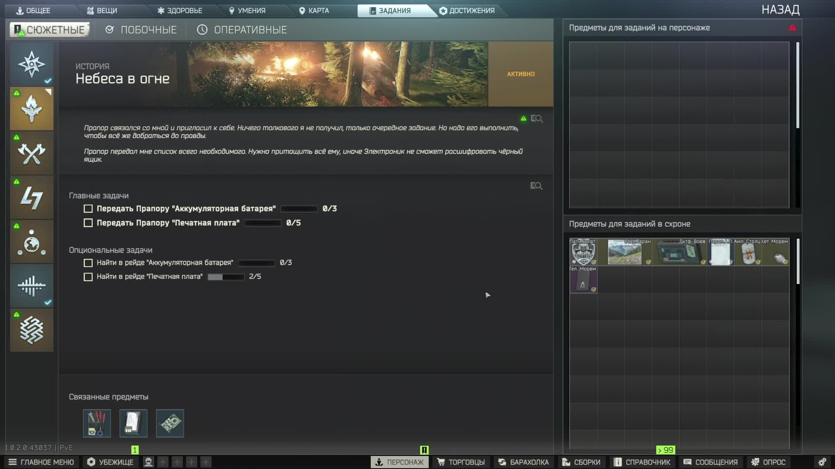
Task: Select the lightning bolt story chapter icon
Action: (31, 198)
